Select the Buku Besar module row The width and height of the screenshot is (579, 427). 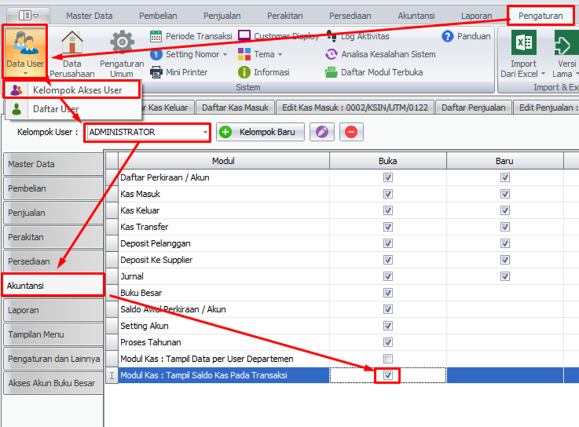click(223, 293)
